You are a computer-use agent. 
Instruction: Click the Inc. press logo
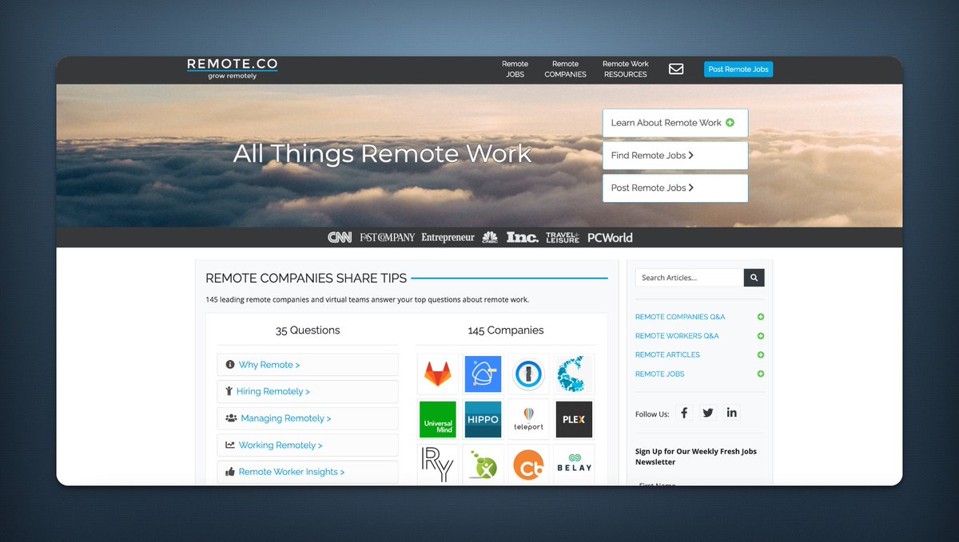522,237
